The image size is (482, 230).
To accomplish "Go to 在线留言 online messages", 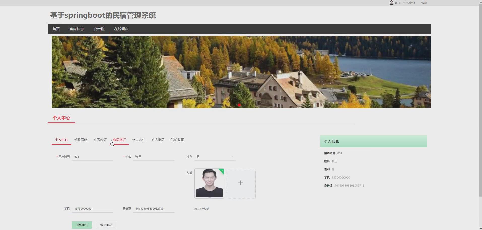I will pyautogui.click(x=121, y=29).
